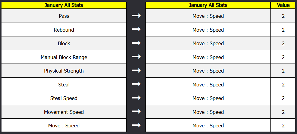Screen dimensions: 297x134
Task: Click the value 2 in the Pass row
Action: tap(283, 16)
